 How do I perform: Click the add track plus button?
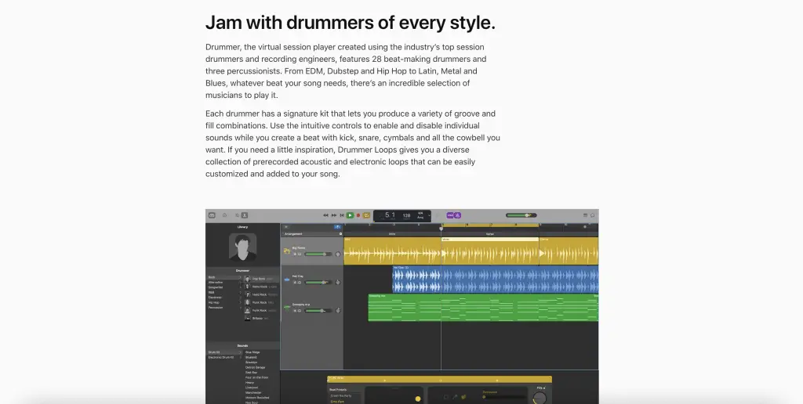(x=285, y=226)
